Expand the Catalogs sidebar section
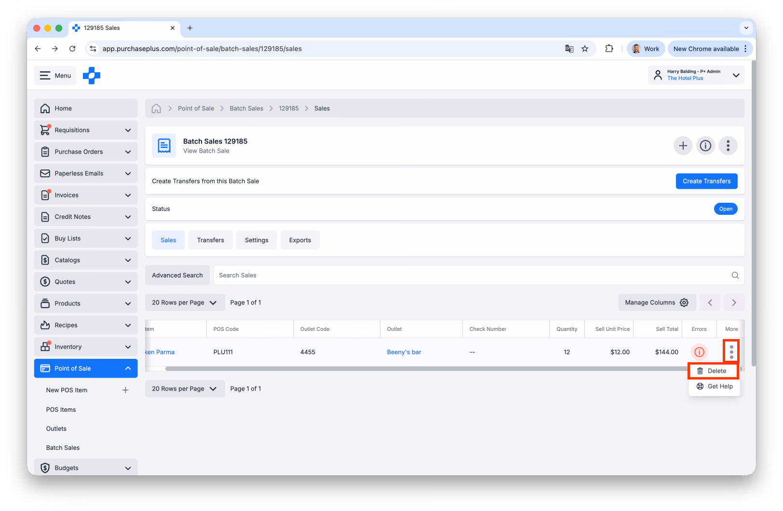The height and width of the screenshot is (511, 783). [x=86, y=260]
